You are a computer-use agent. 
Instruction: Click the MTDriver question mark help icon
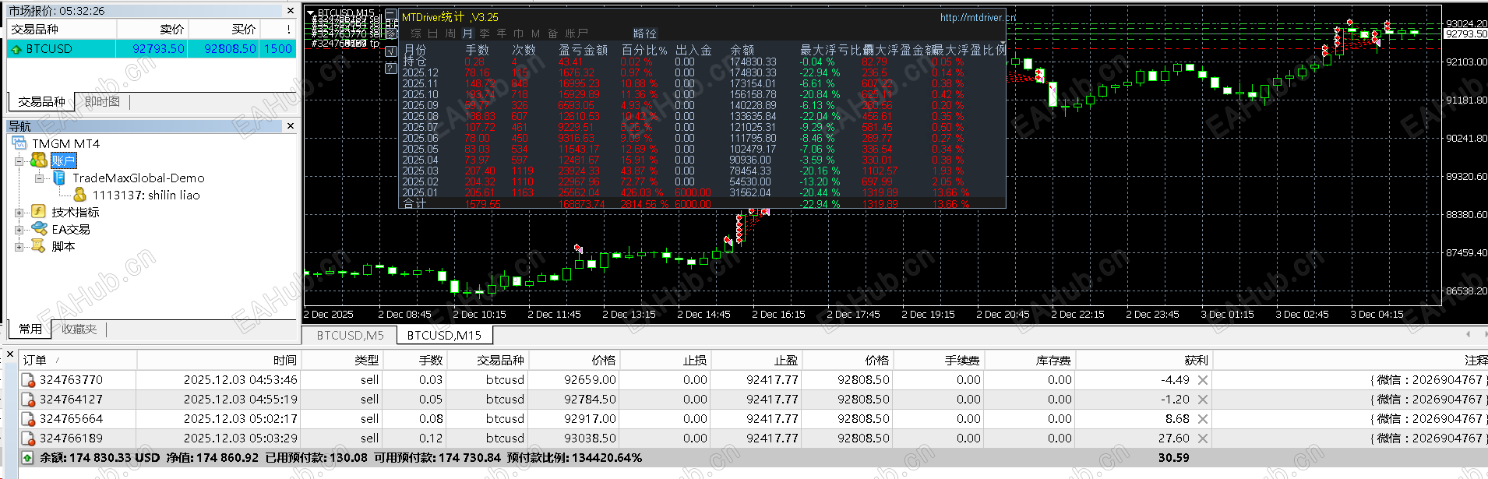391,69
